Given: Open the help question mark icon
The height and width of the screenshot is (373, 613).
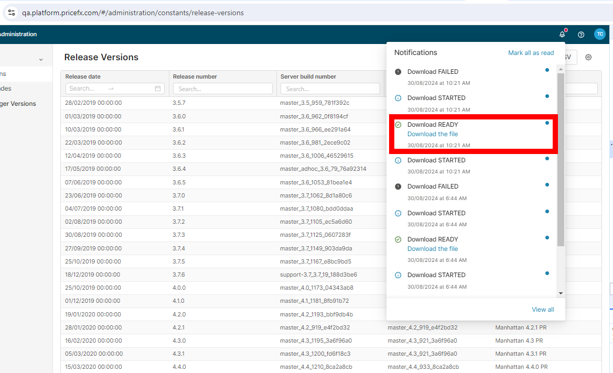Looking at the screenshot, I should click(581, 35).
